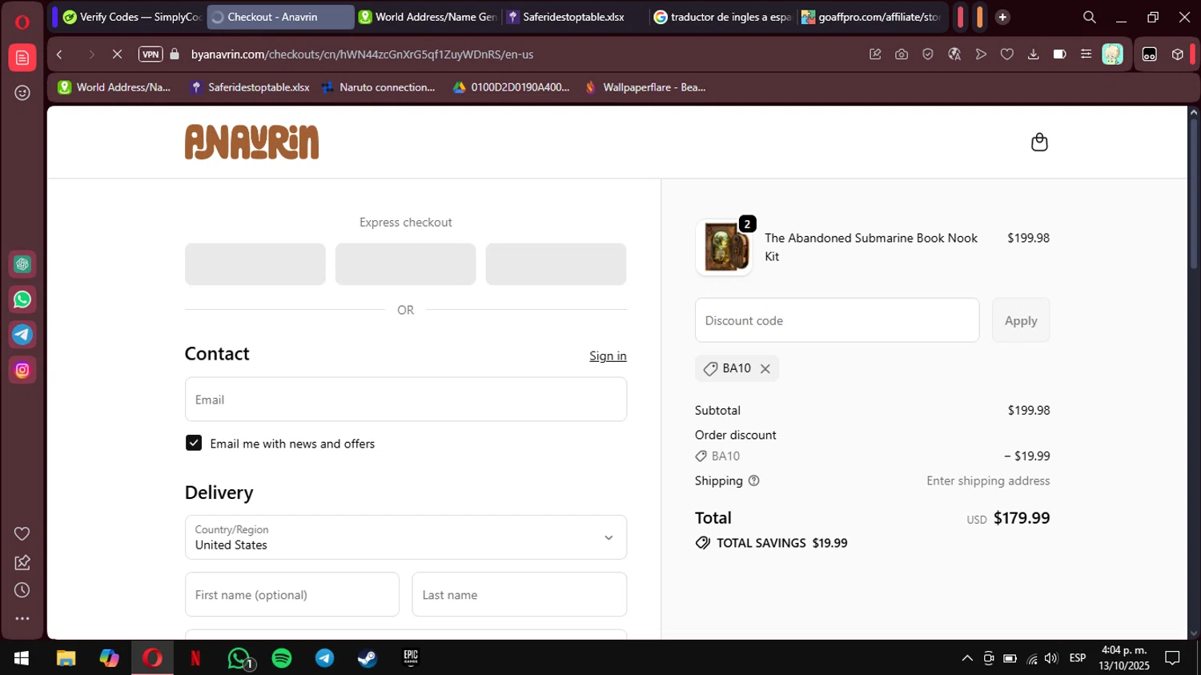Image resolution: width=1201 pixels, height=675 pixels.
Task: Open the tab search magnifier icon
Action: pos(1090,17)
